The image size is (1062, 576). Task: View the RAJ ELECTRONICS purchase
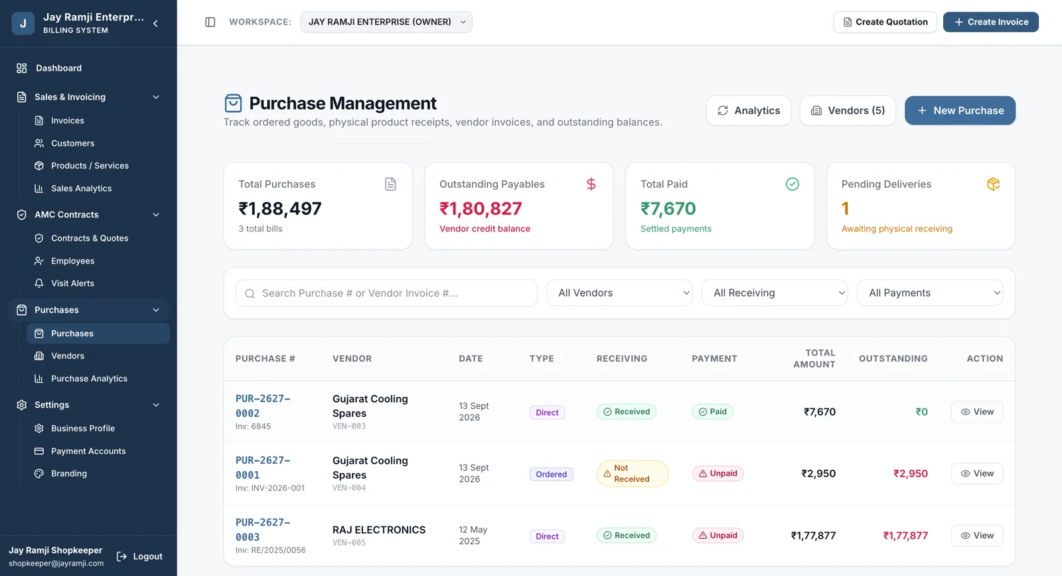[x=977, y=536]
